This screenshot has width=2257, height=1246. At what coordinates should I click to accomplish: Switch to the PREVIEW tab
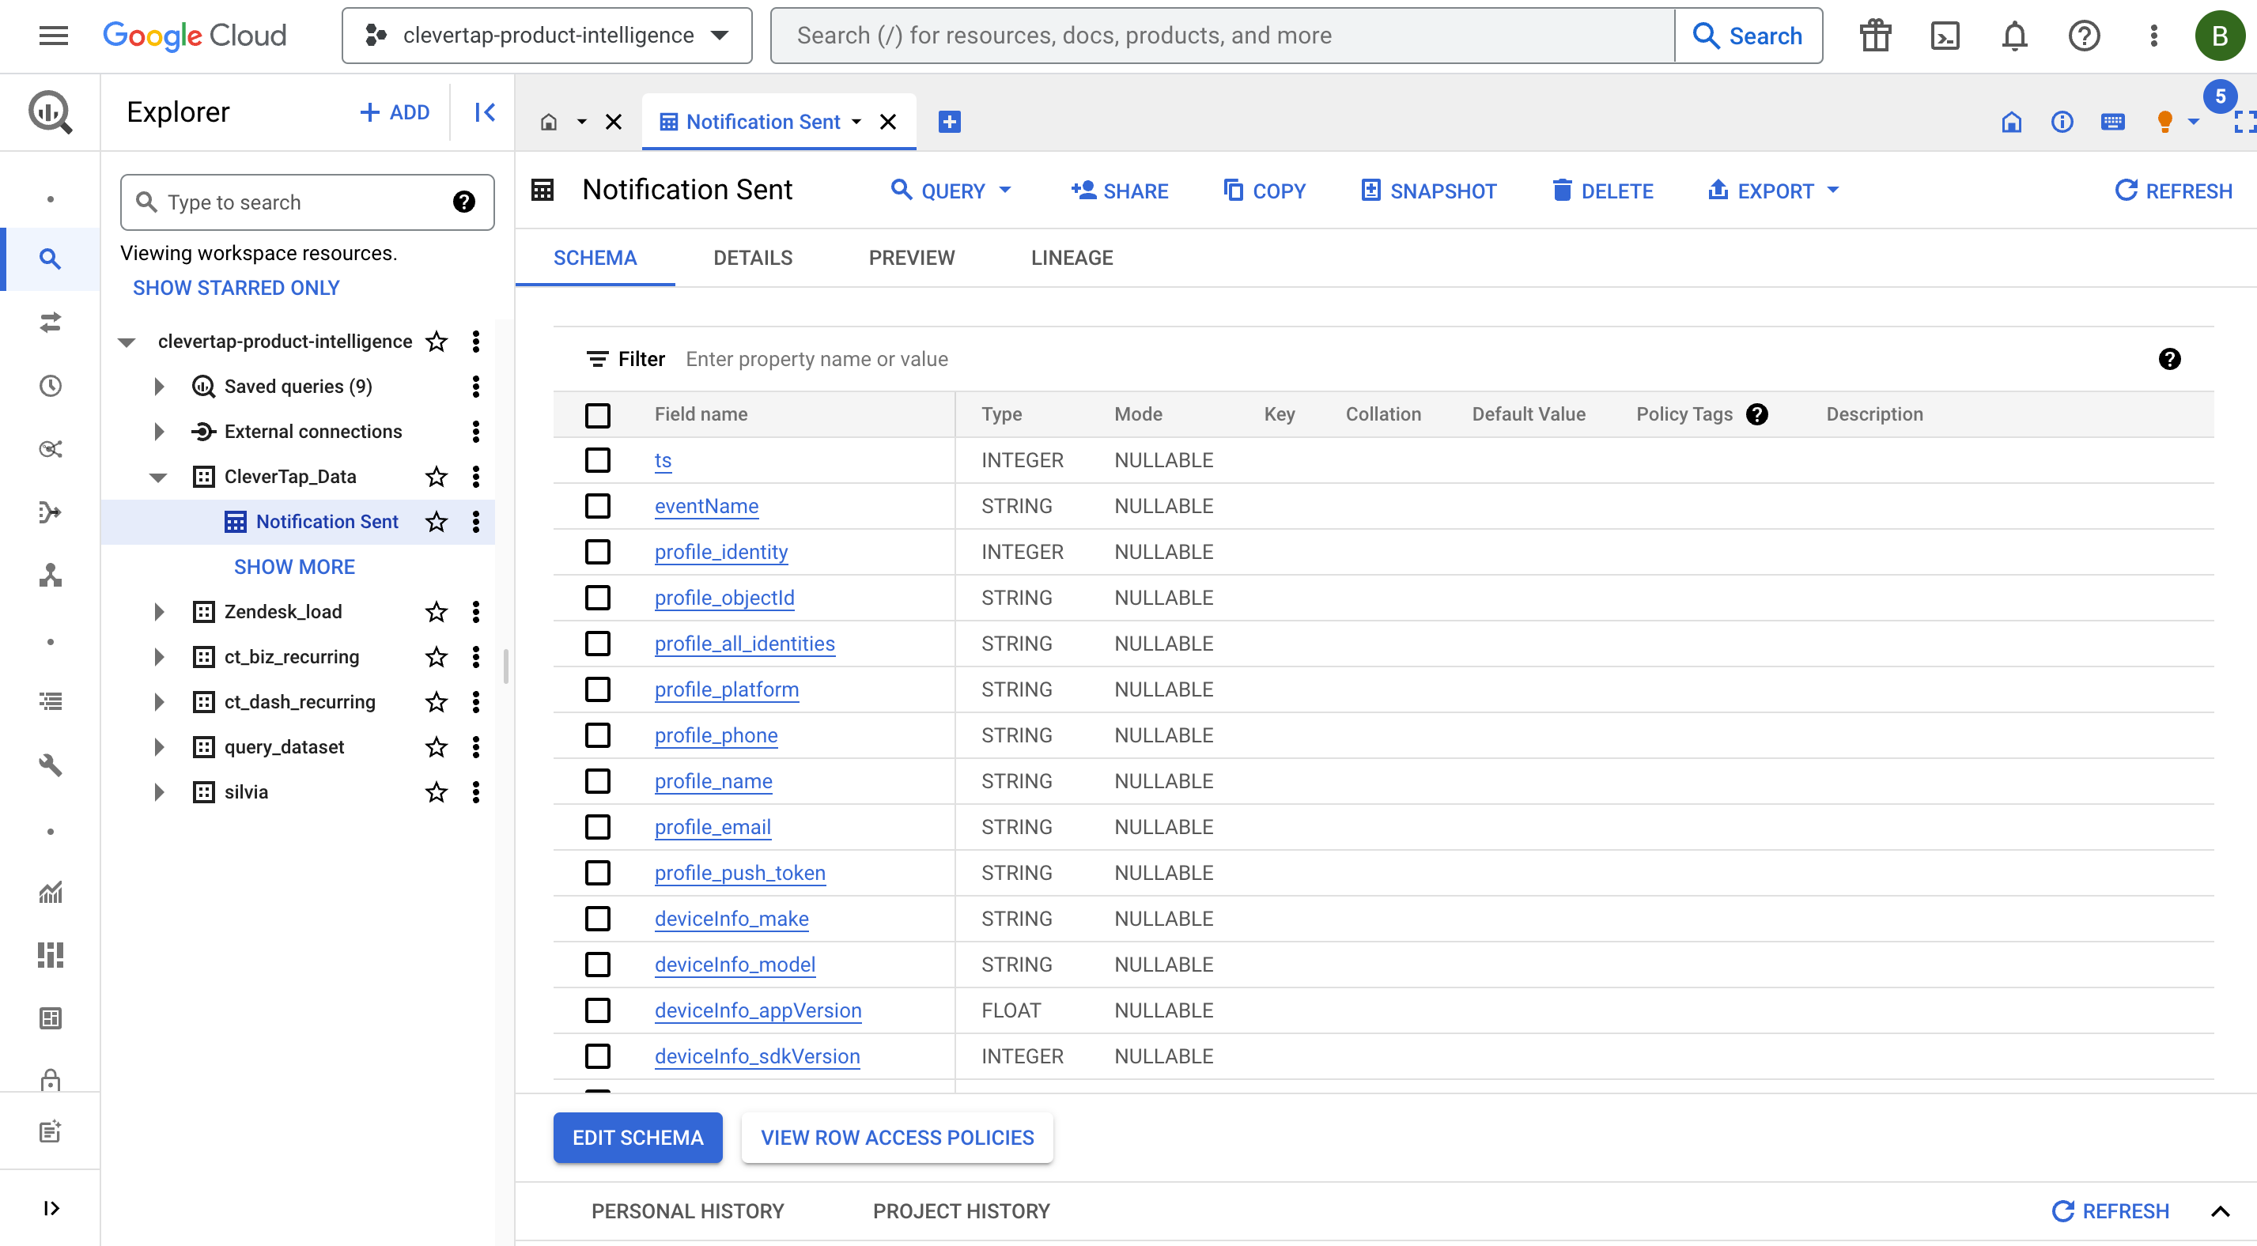tap(911, 256)
